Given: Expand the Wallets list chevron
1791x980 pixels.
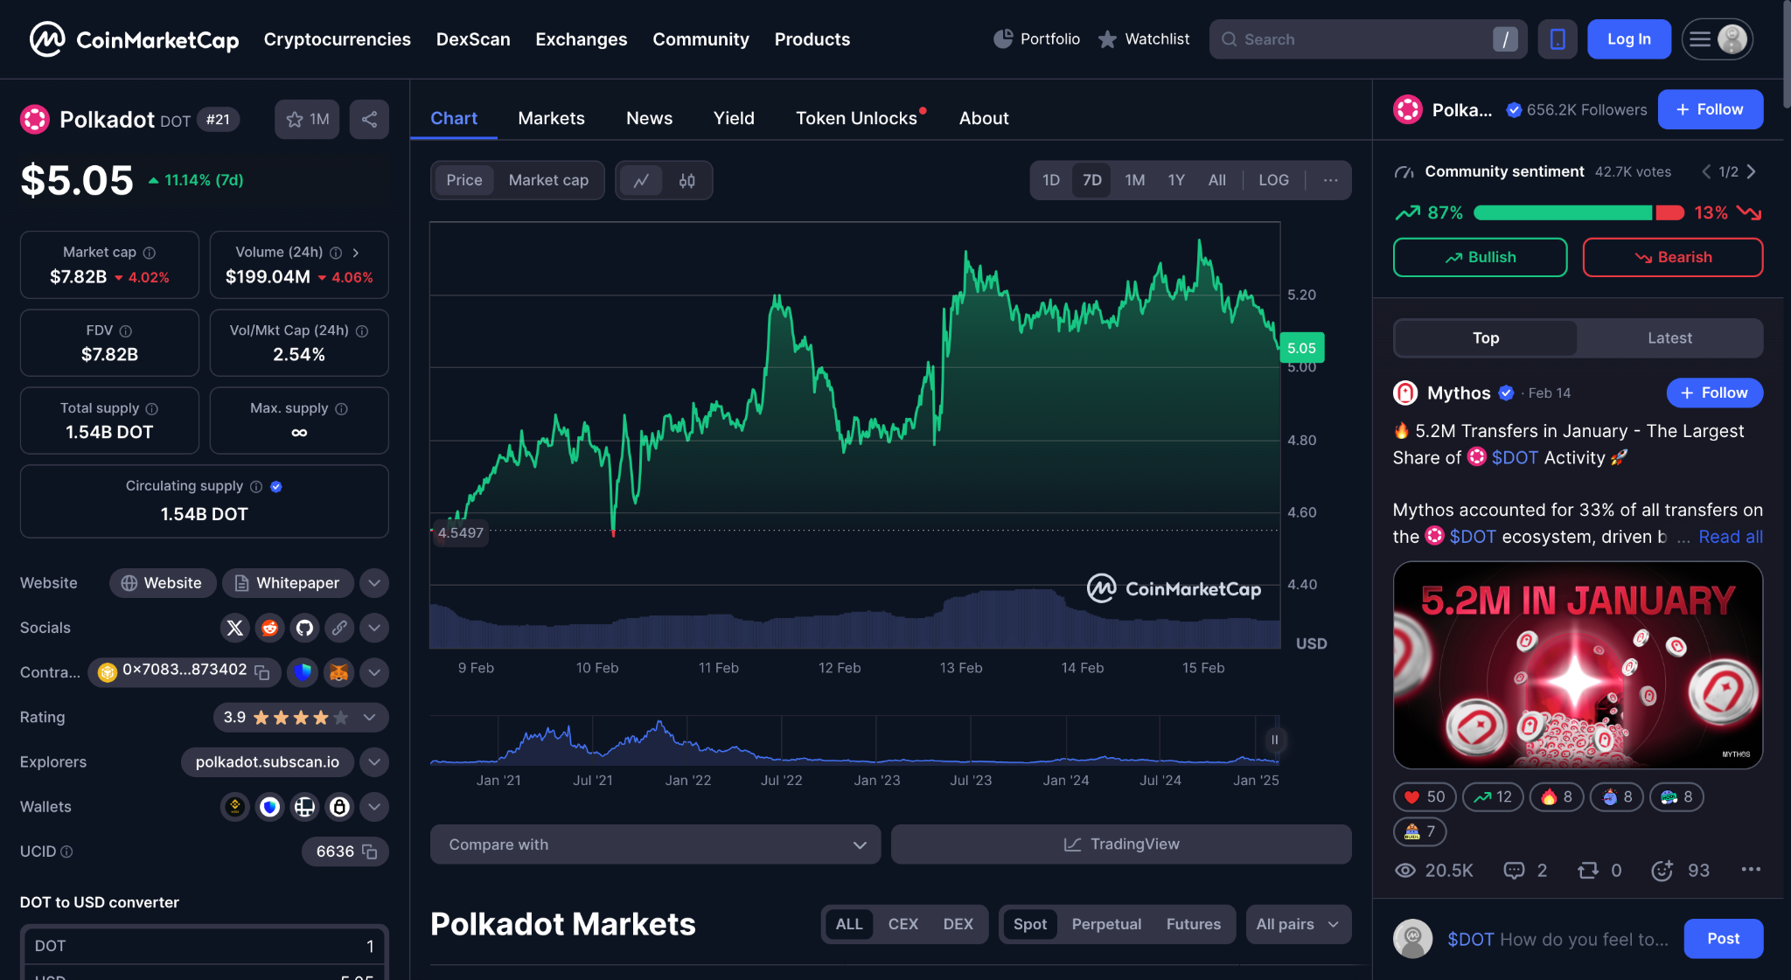Looking at the screenshot, I should pos(374,807).
